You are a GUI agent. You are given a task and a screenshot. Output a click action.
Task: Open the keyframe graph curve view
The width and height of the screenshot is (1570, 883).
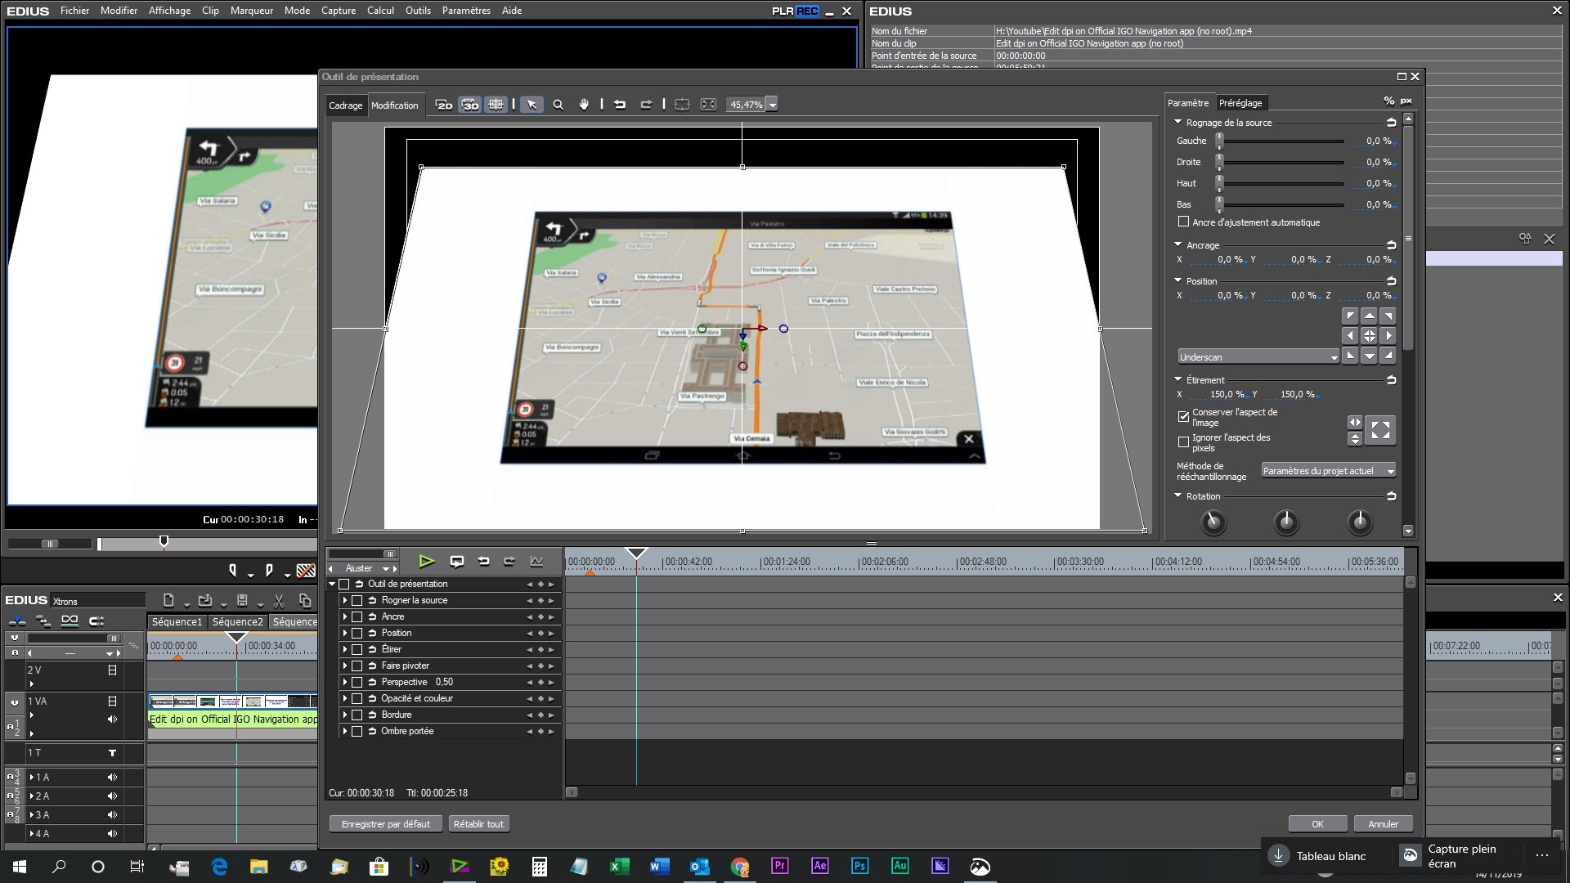tap(536, 561)
